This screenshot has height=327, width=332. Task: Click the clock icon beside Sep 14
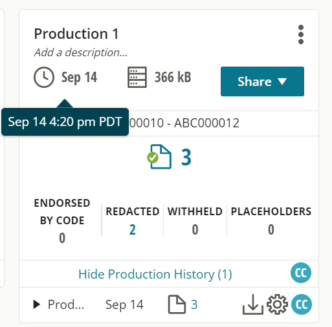coord(44,77)
